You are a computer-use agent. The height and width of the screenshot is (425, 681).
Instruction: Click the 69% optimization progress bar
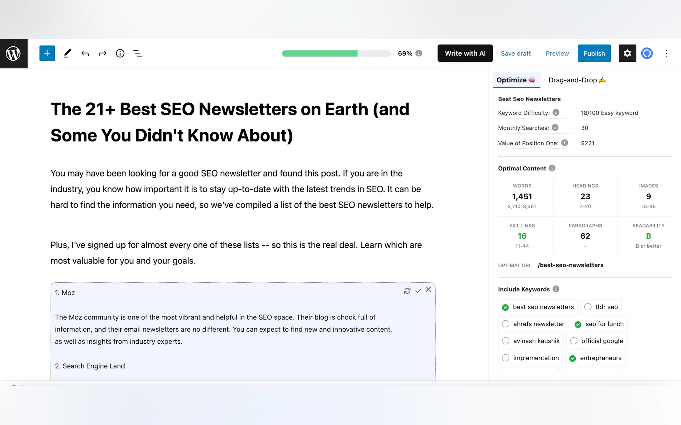336,54
